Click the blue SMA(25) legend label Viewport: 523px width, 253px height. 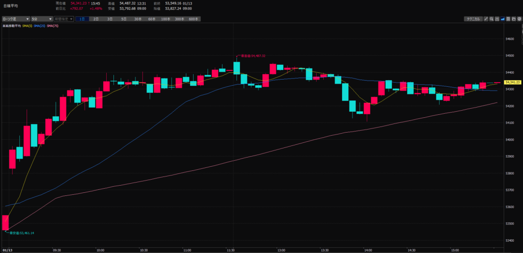pos(40,26)
